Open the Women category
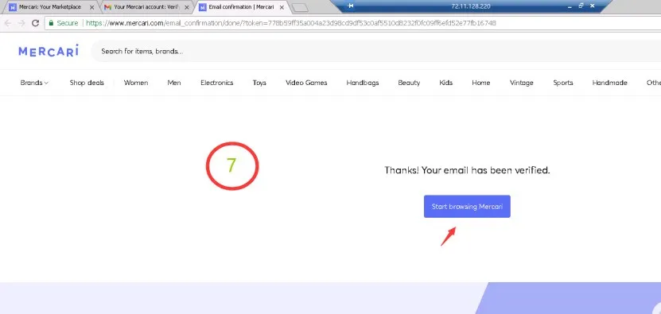The image size is (661, 314). (x=136, y=83)
